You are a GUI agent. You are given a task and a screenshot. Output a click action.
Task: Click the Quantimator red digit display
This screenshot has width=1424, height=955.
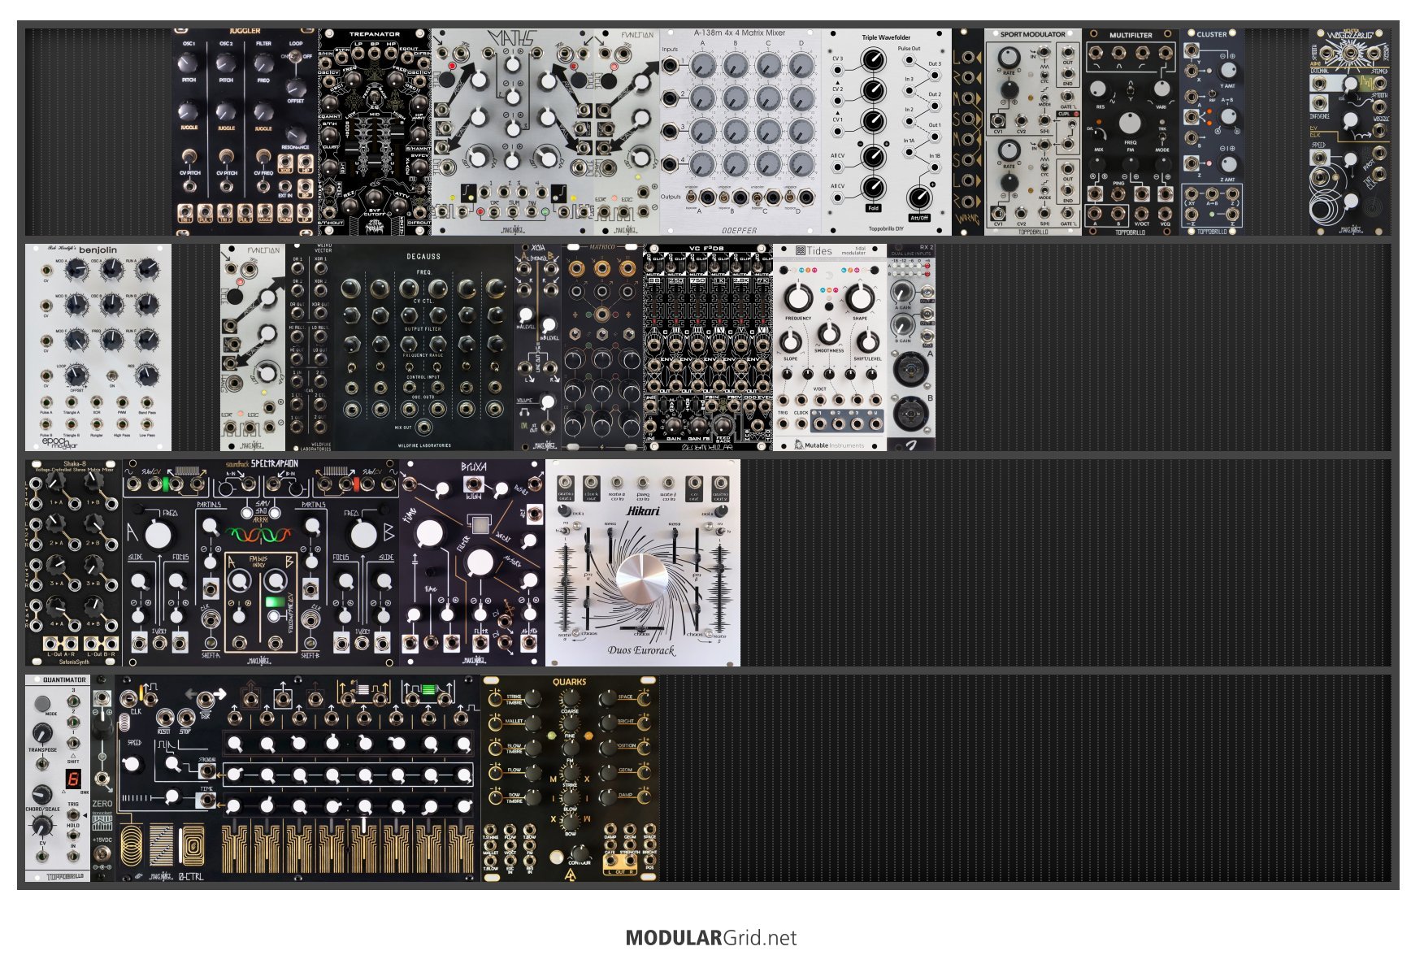point(73,779)
